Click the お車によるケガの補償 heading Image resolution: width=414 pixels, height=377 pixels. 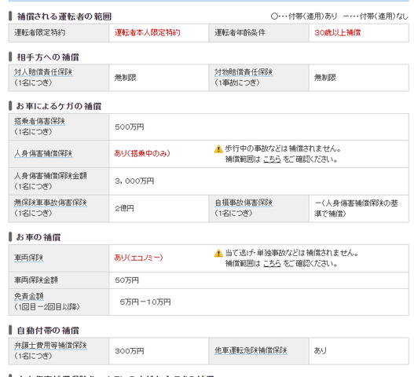[59, 106]
